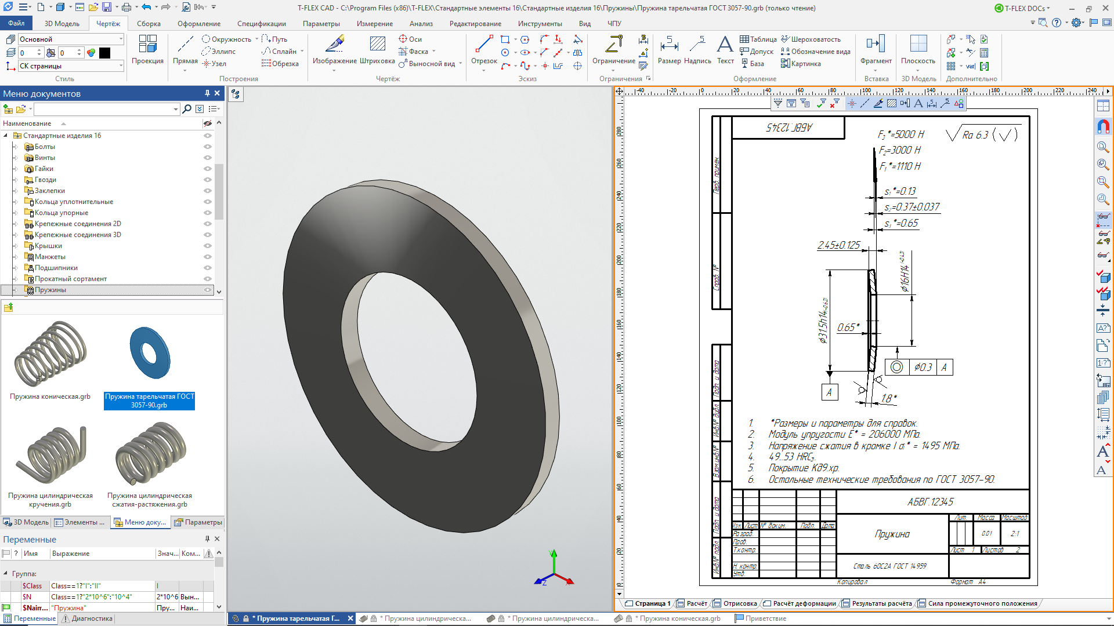Select the Текст tool

[725, 50]
